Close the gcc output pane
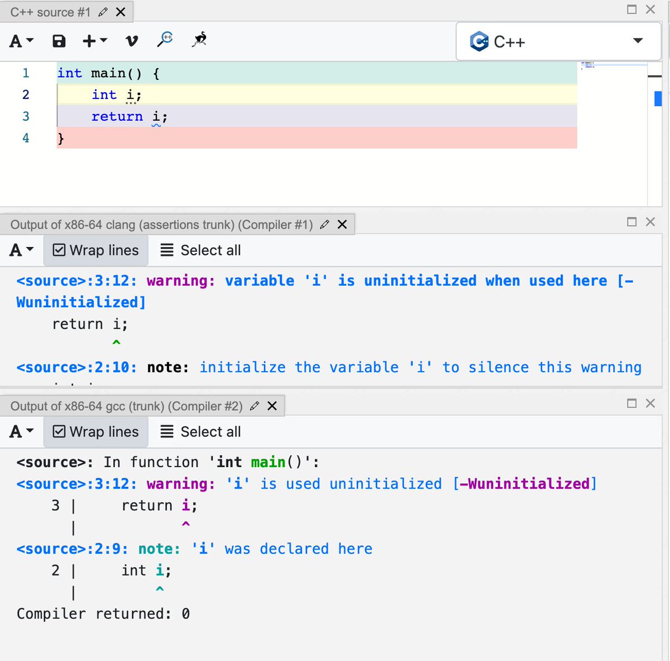670x661 pixels. pos(650,403)
